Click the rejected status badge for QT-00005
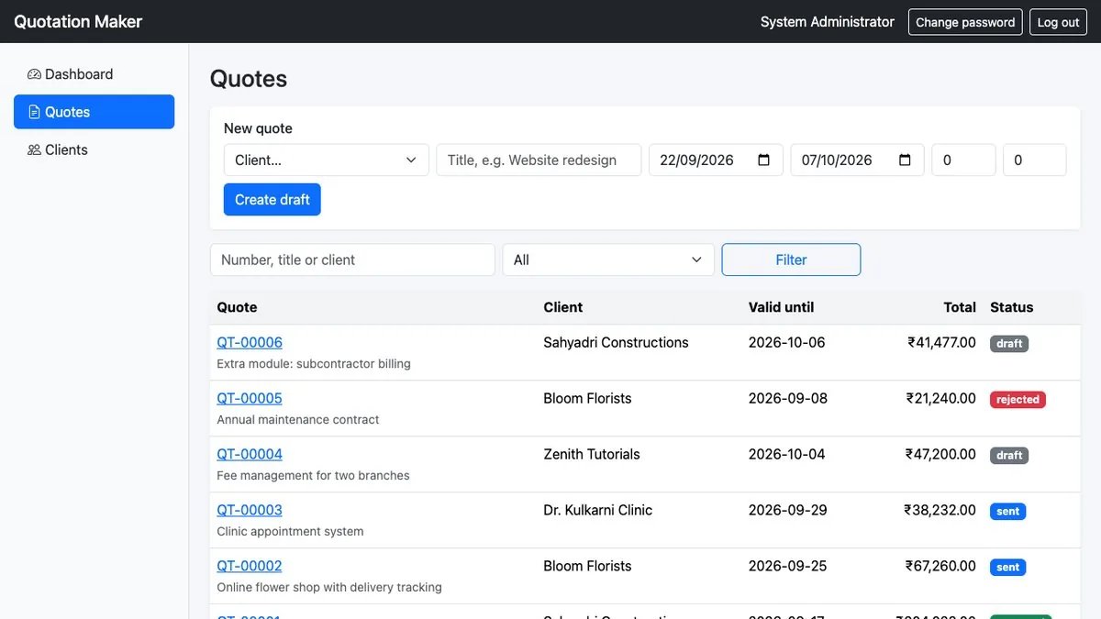The width and height of the screenshot is (1101, 619). 1018,400
